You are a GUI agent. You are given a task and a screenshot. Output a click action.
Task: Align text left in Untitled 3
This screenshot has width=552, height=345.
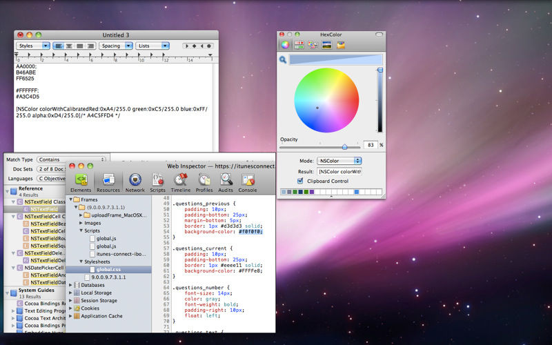(x=59, y=46)
